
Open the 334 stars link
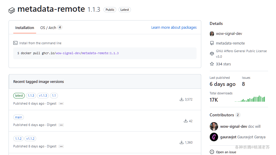(223, 64)
